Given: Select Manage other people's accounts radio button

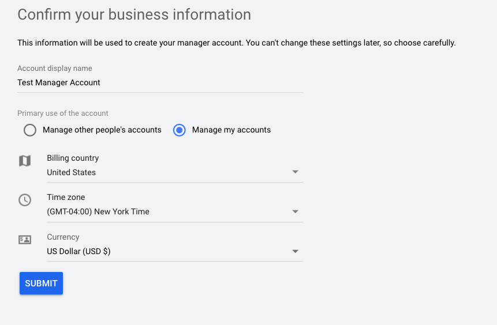Looking at the screenshot, I should (30, 130).
